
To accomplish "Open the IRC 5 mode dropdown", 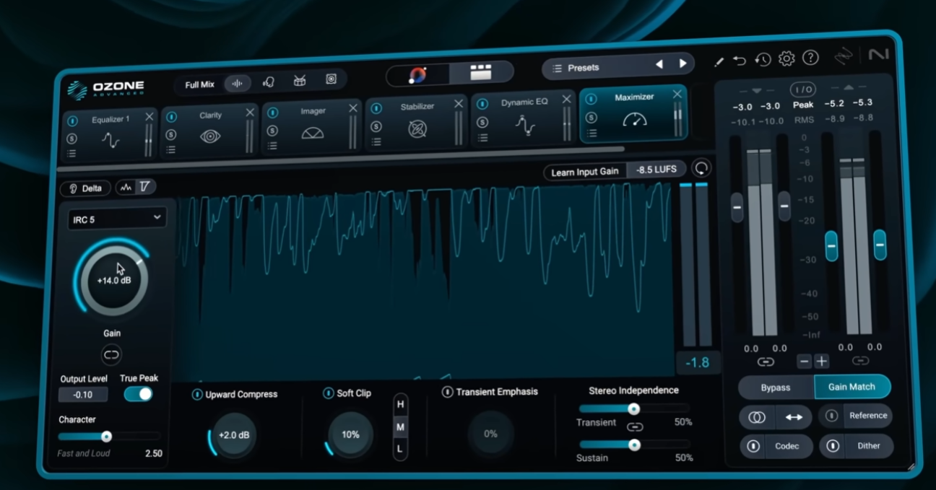I will point(117,219).
